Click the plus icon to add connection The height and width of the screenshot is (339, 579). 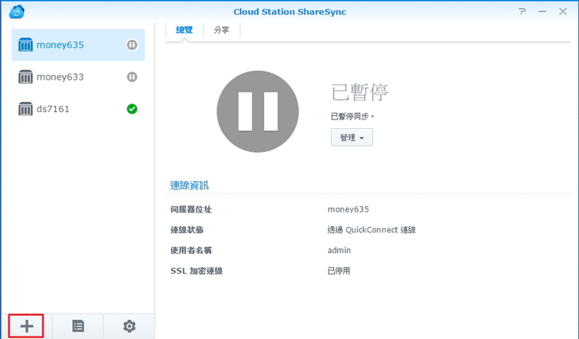[26, 326]
